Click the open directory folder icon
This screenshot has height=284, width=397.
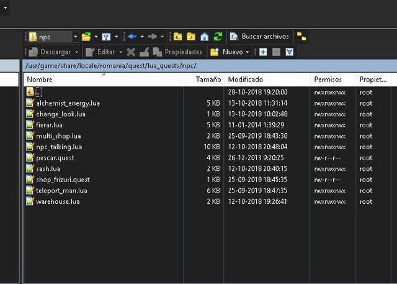tap(86, 37)
